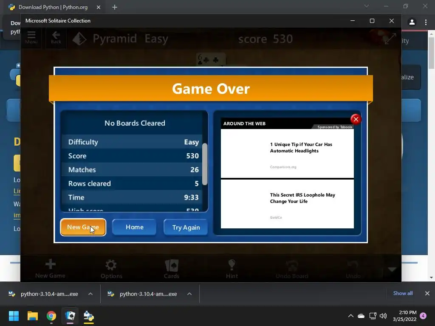Switch to Chrome in the taskbar
This screenshot has height=326, width=435.
51,316
